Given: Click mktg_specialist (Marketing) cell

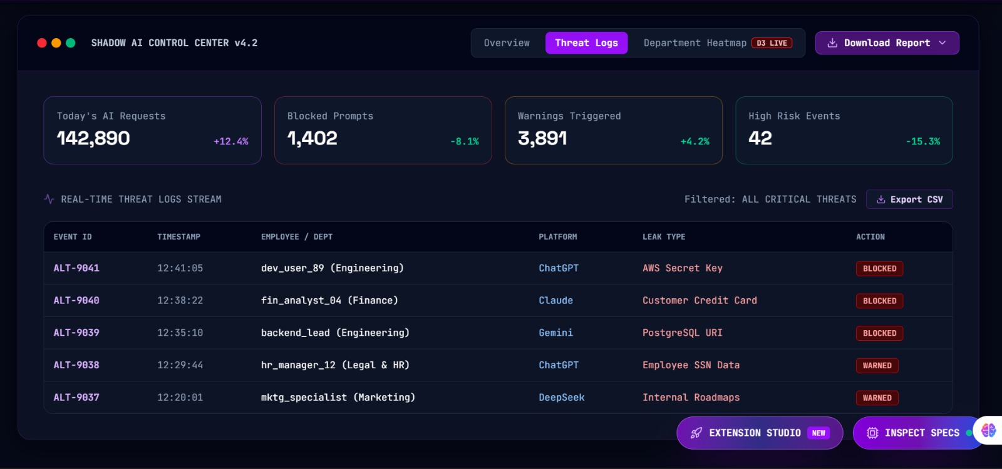Looking at the screenshot, I should tap(338, 398).
